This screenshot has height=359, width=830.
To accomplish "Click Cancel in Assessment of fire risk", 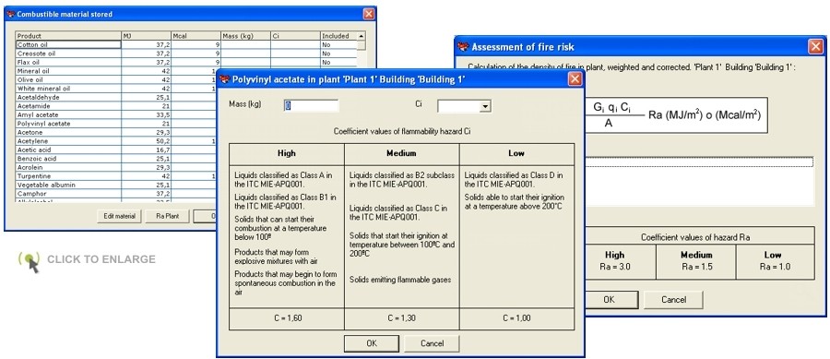I will tap(673, 300).
